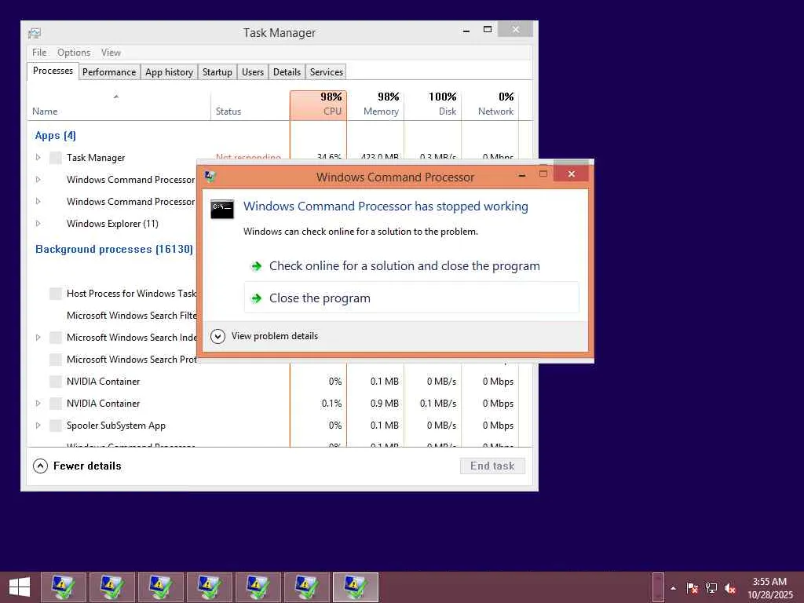
Task: Click the Windows Command Processor dialog title icon
Action: click(x=210, y=177)
